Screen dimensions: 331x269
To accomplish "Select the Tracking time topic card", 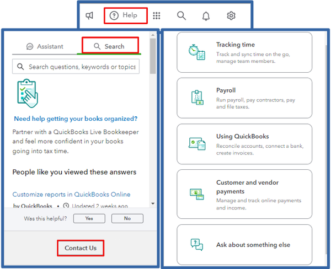I will pos(244,52).
